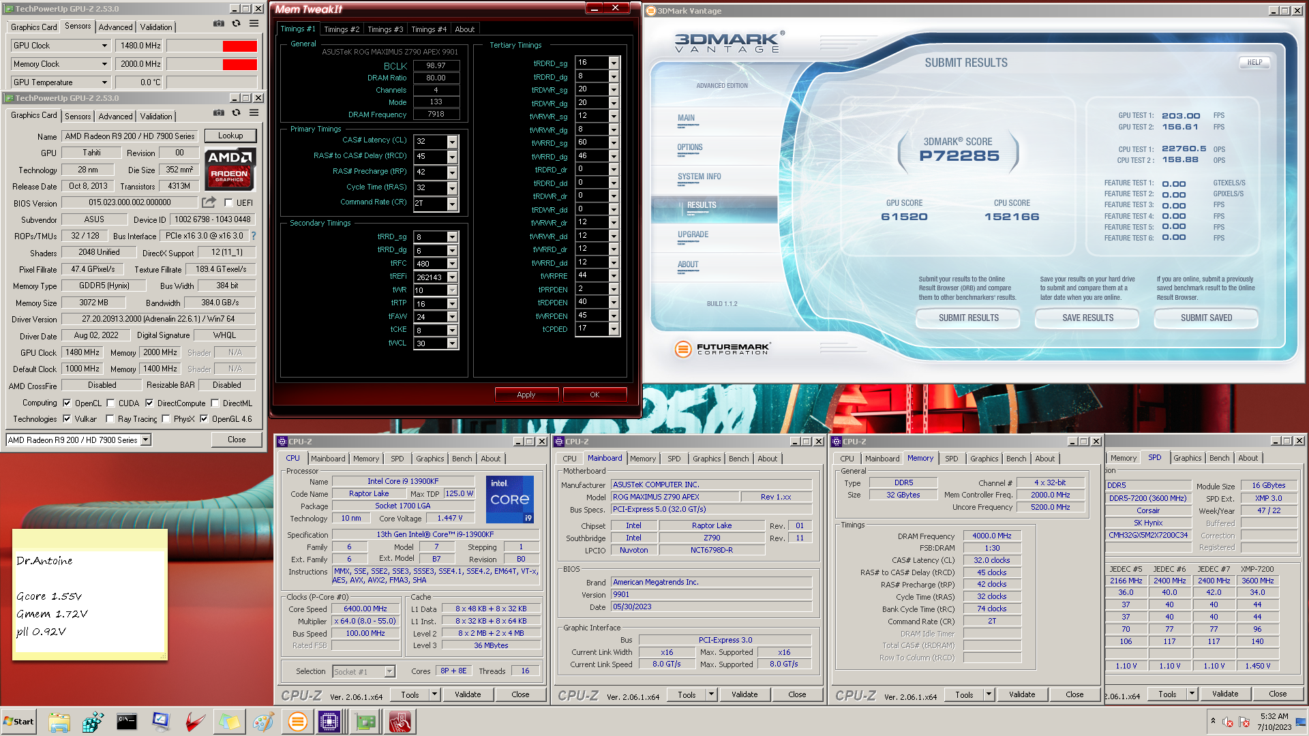The height and width of the screenshot is (736, 1309).
Task: Toggle CUDA computing checkbox
Action: [x=110, y=403]
